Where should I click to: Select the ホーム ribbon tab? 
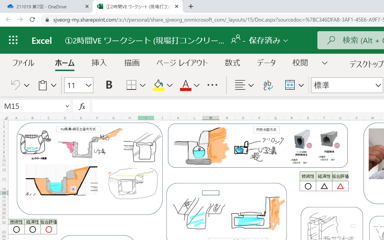tap(65, 63)
